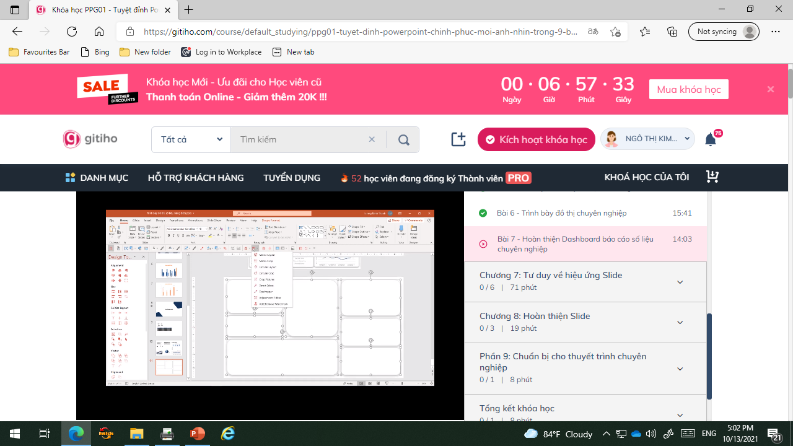Click the PRO membership badge
This screenshot has height=446, width=793.
518,178
